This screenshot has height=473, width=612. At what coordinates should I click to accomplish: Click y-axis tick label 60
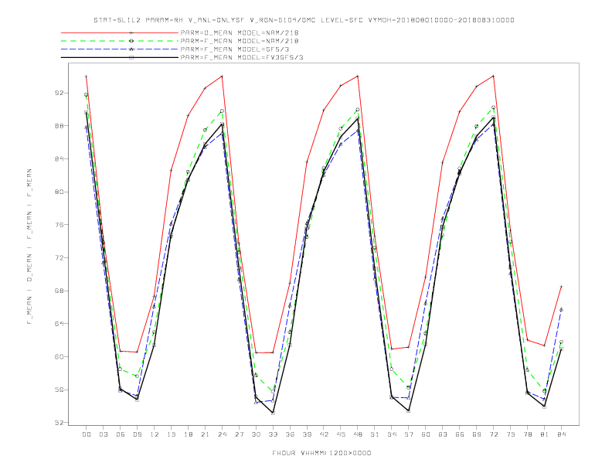click(59, 357)
